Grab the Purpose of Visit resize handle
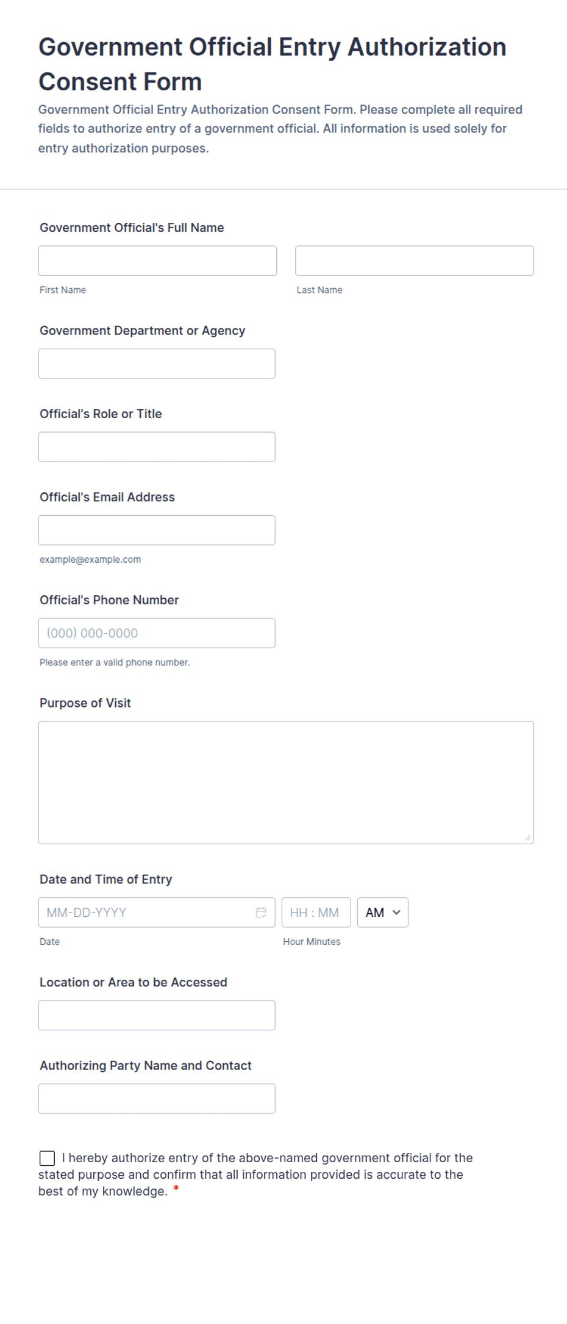567x1324 pixels. 527,837
